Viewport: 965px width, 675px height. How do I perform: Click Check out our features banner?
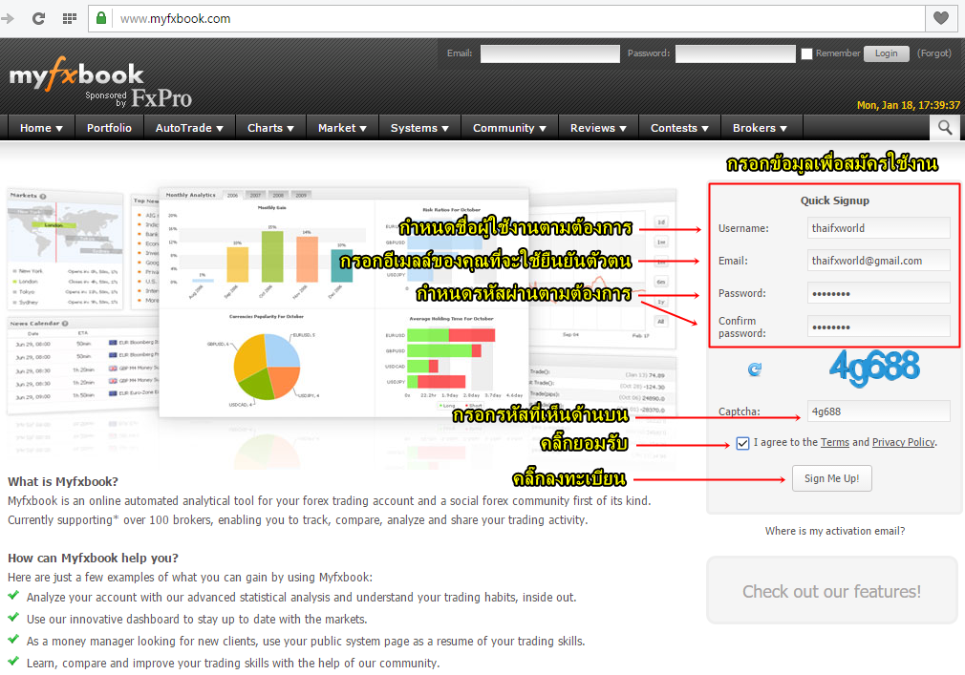click(x=831, y=591)
